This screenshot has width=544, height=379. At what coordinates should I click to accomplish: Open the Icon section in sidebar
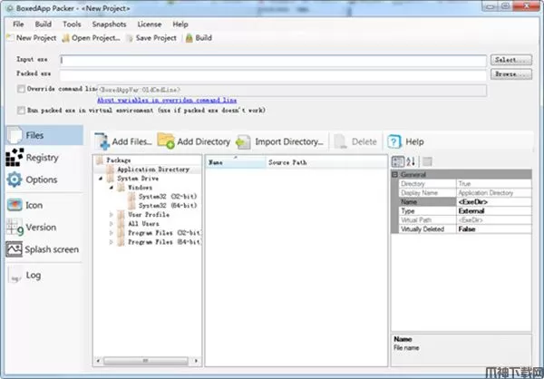25,205
